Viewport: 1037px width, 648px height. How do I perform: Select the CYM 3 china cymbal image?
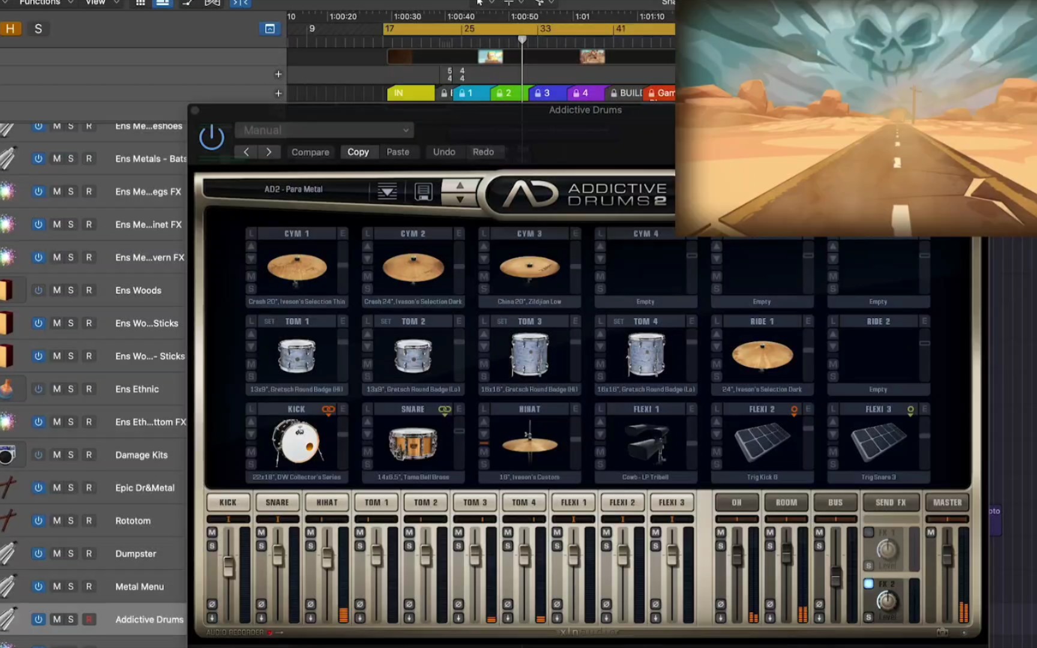[529, 267]
